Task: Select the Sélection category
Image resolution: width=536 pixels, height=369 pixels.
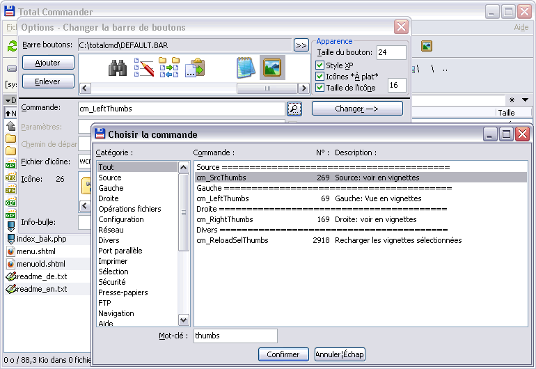Action: (137, 272)
